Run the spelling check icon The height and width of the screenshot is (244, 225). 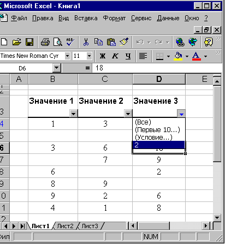click(x=70, y=42)
